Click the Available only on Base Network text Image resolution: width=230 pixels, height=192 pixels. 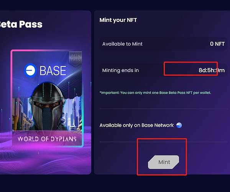tap(136, 126)
